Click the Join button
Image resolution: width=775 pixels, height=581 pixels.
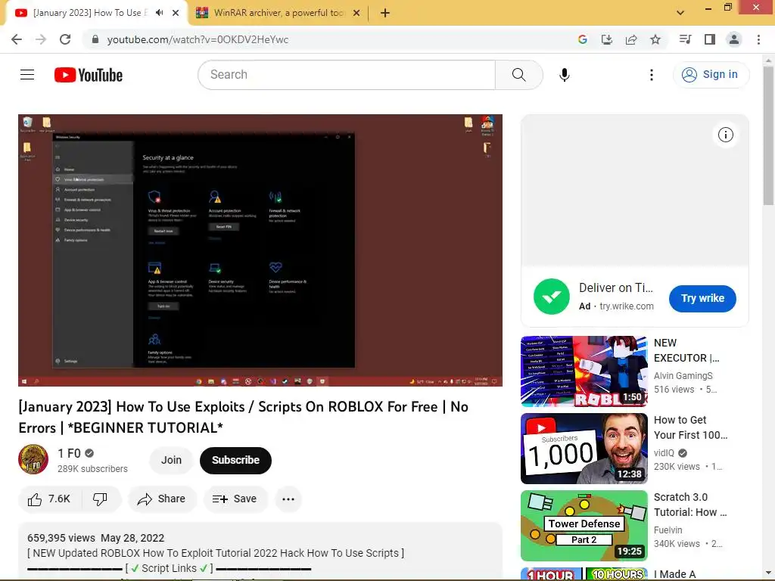[x=171, y=460]
